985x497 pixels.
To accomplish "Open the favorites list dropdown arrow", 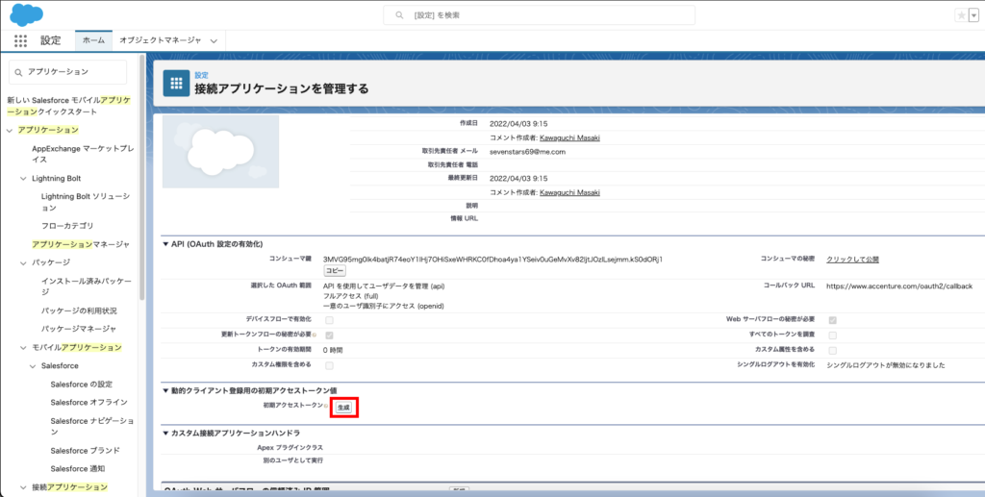I will click(973, 15).
